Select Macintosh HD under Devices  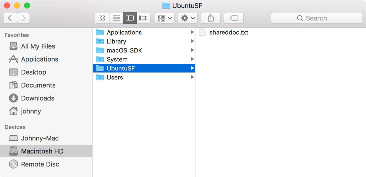(x=46, y=151)
